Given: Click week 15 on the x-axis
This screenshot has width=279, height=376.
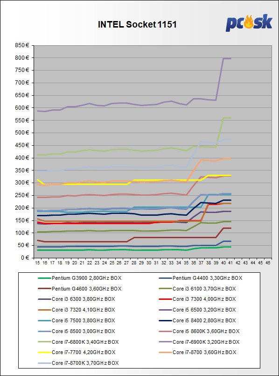Looking at the screenshot, I should (x=37, y=263).
